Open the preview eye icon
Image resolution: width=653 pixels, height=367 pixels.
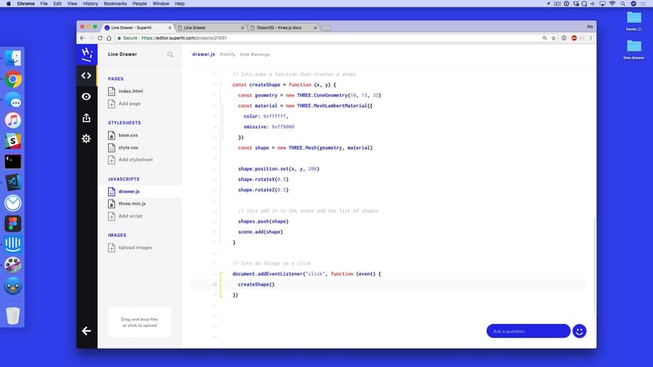87,97
